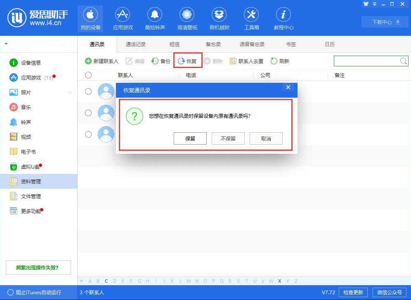Open the 刷机越狱 flashing tool

(x=219, y=19)
